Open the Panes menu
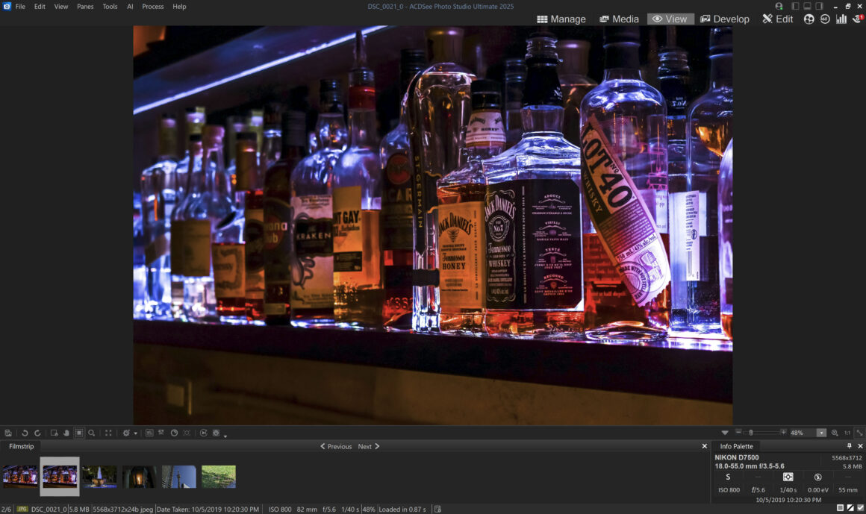This screenshot has width=866, height=514. tap(85, 7)
